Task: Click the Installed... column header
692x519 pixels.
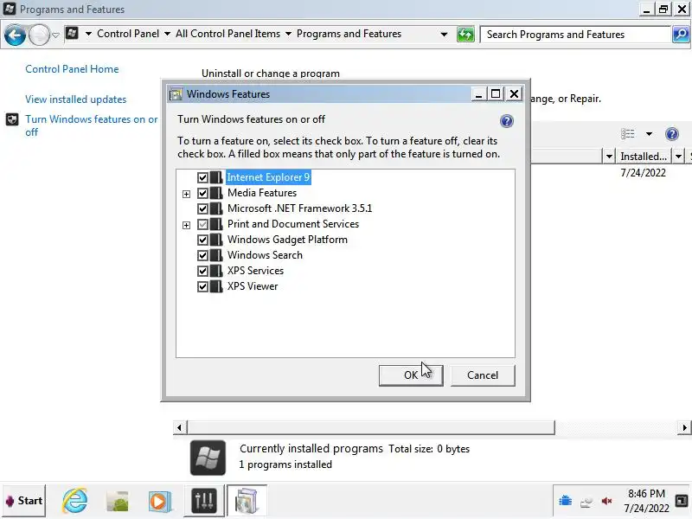Action: 643,157
